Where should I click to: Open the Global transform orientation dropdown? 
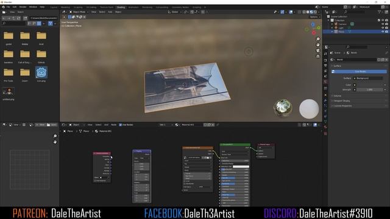[x=175, y=12]
